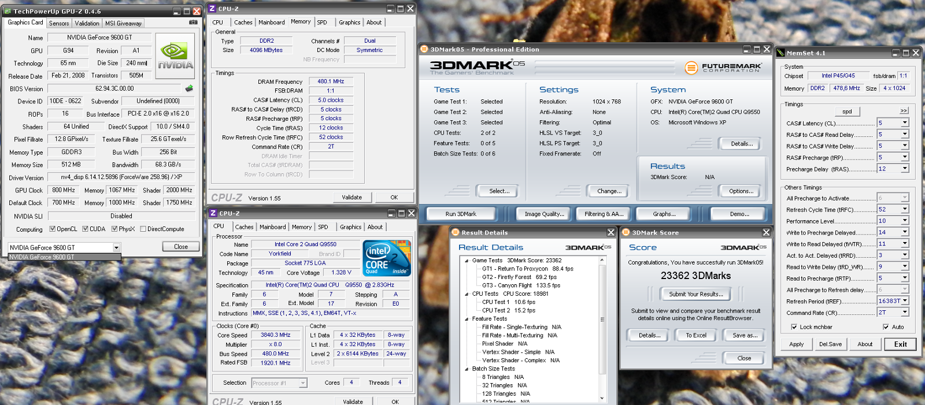Open the Validation tab in GPU-Z
The width and height of the screenshot is (925, 405).
click(87, 23)
